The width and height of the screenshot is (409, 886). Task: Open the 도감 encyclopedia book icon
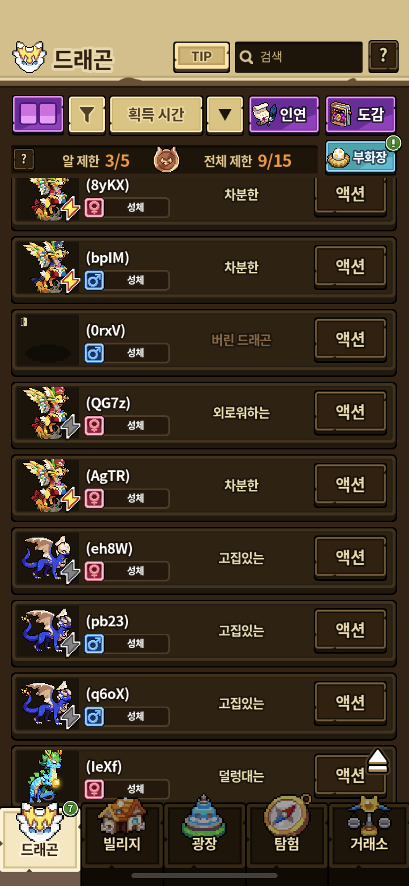click(x=361, y=115)
